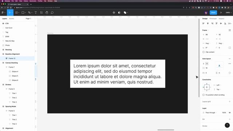Click the blue Share button
This screenshot has width=233, height=131.
pos(213,13)
